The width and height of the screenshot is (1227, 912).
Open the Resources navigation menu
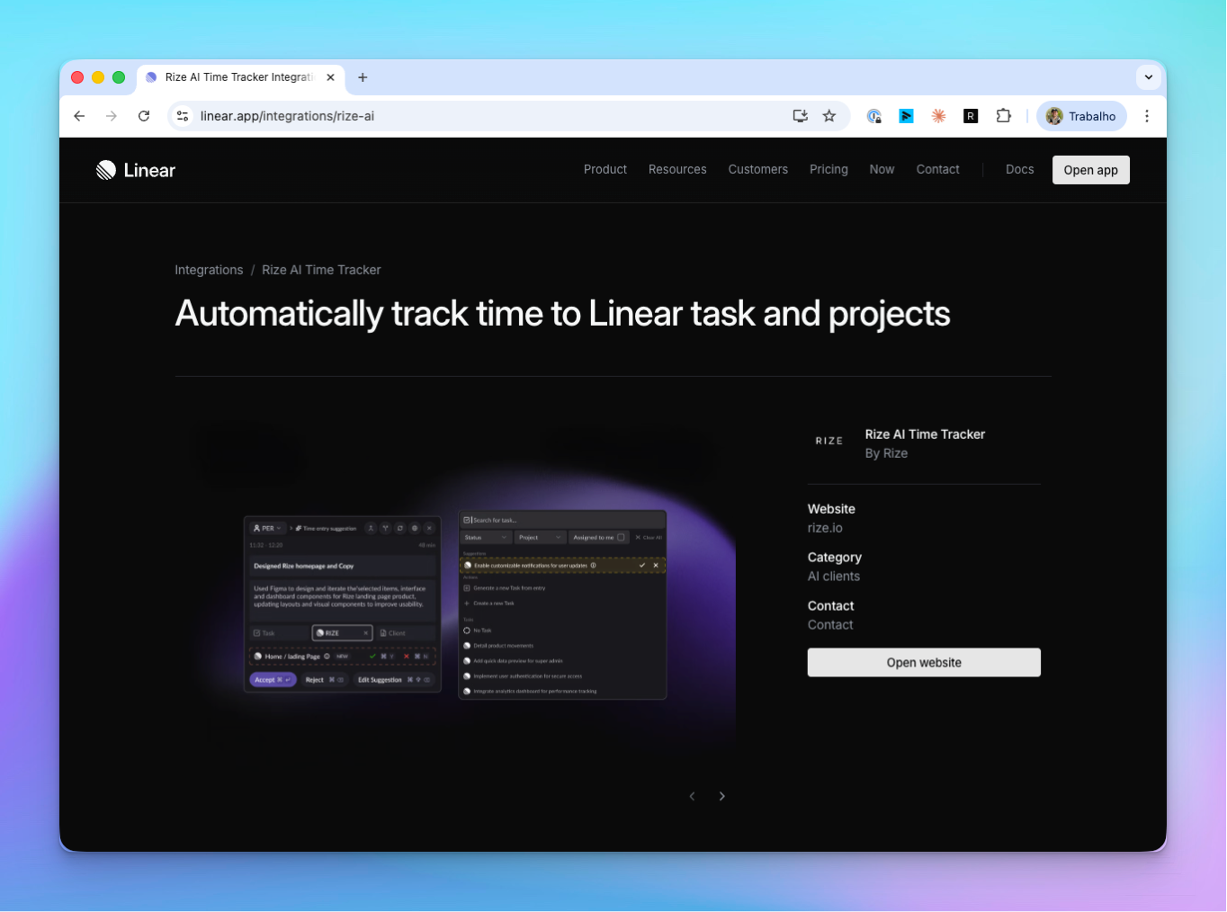coord(677,169)
